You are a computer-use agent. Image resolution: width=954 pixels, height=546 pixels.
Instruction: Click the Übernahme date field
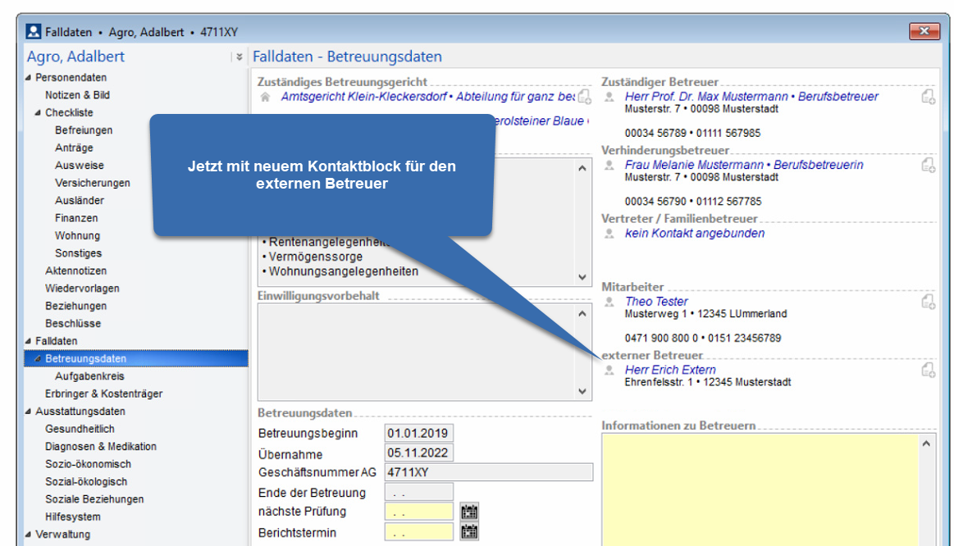coord(418,453)
